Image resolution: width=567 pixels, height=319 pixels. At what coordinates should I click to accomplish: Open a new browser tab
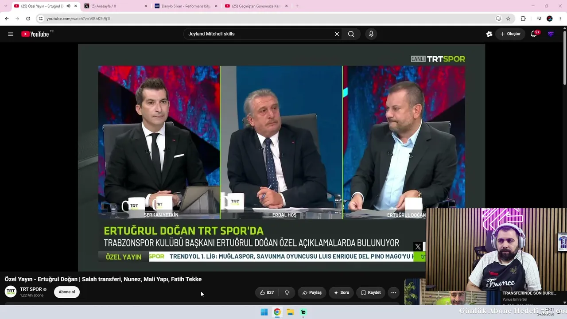click(x=297, y=6)
